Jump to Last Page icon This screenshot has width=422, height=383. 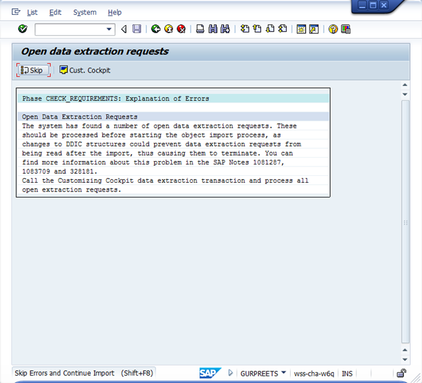pyautogui.click(x=283, y=29)
